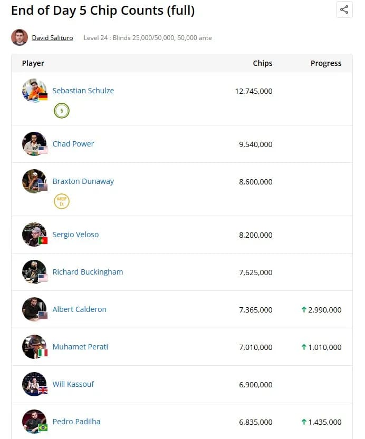Click the Chips column header
Image resolution: width=365 pixels, height=439 pixels.
(263, 63)
